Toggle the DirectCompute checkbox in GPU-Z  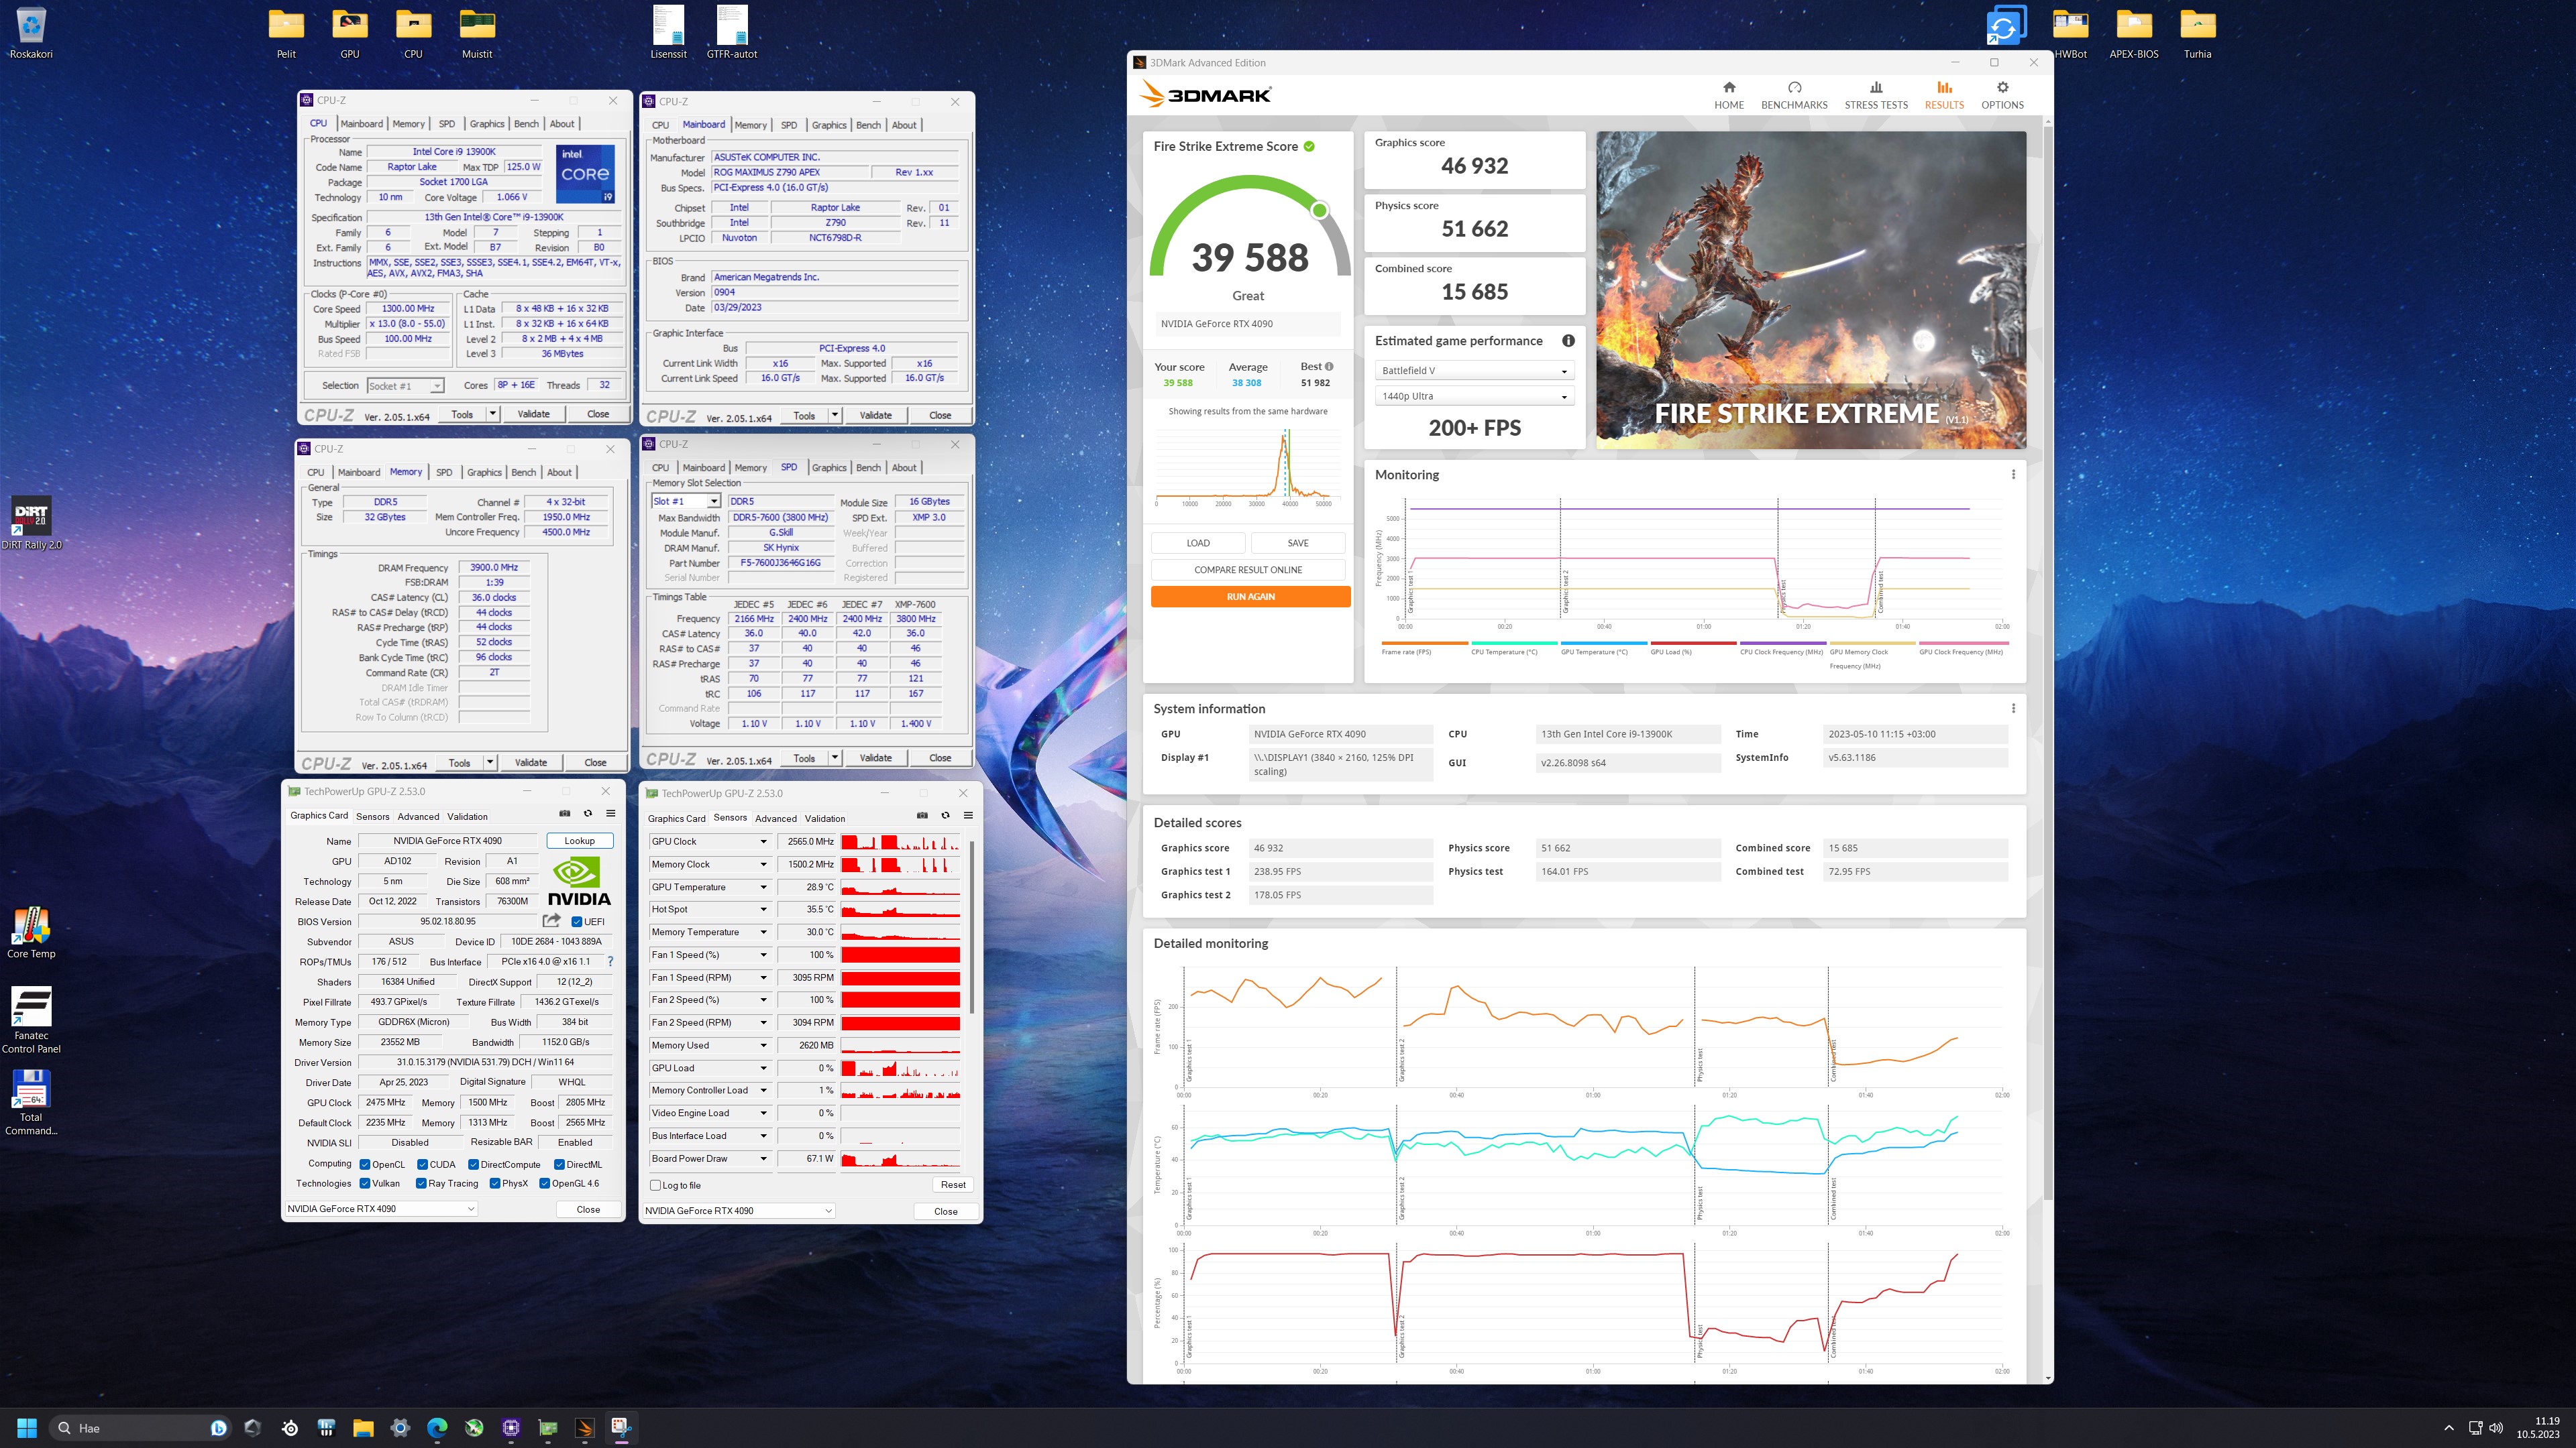point(474,1164)
